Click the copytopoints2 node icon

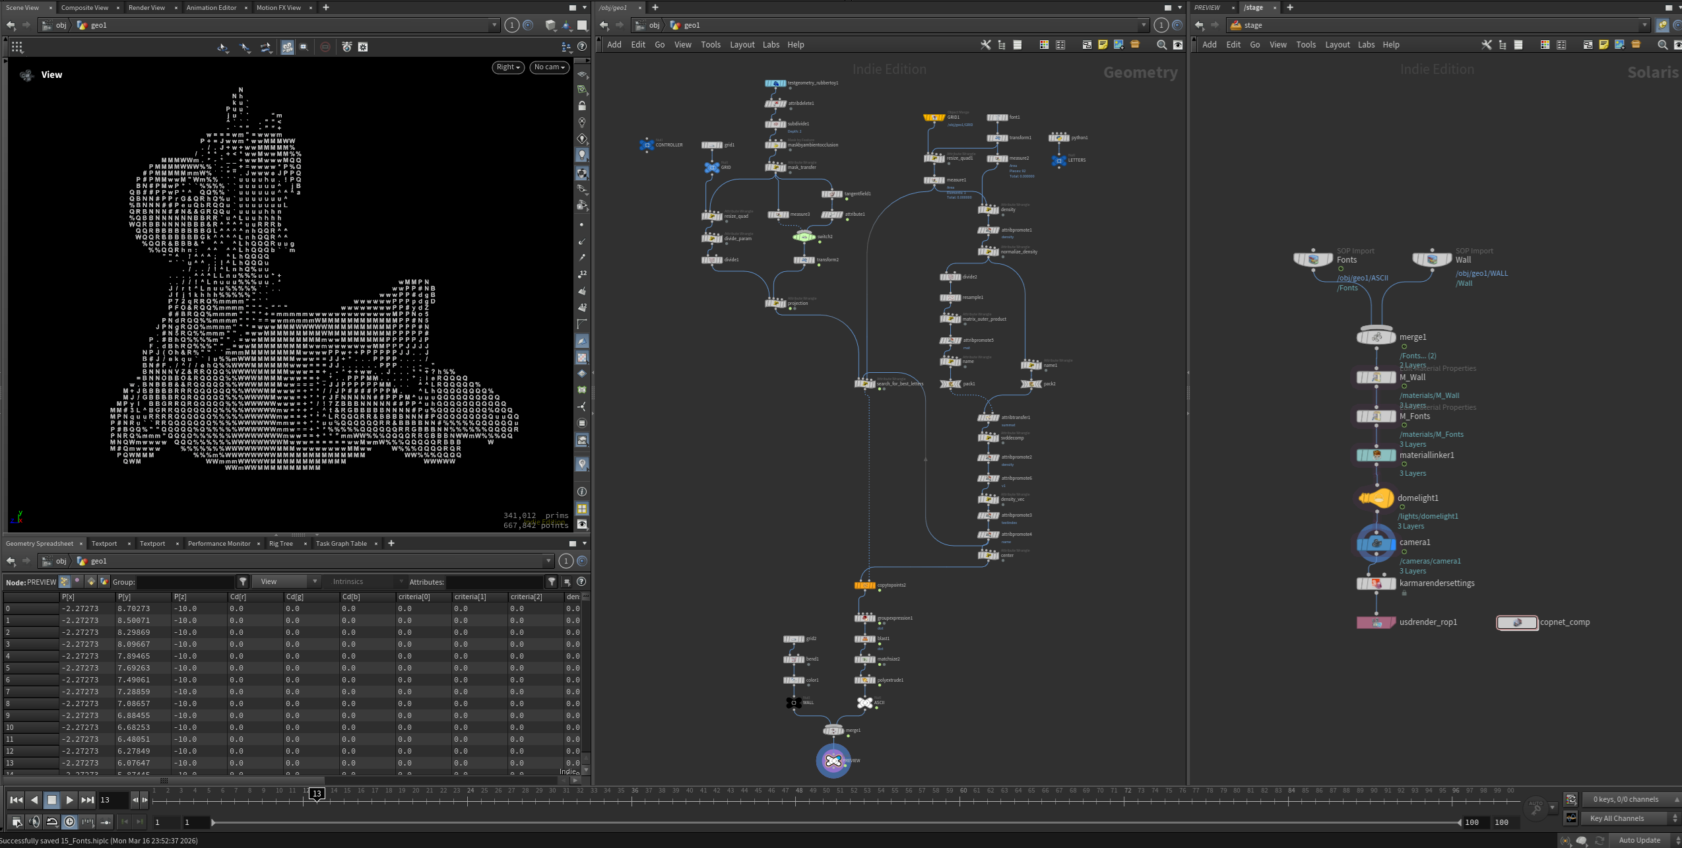coord(864,585)
